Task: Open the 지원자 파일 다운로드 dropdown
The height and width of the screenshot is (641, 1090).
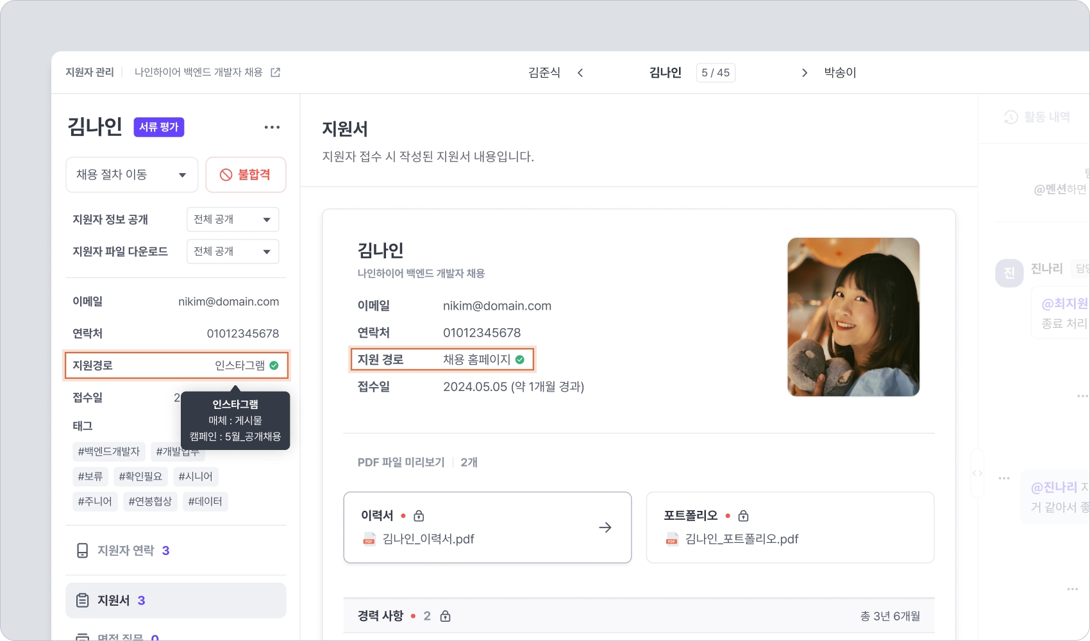Action: pyautogui.click(x=233, y=251)
